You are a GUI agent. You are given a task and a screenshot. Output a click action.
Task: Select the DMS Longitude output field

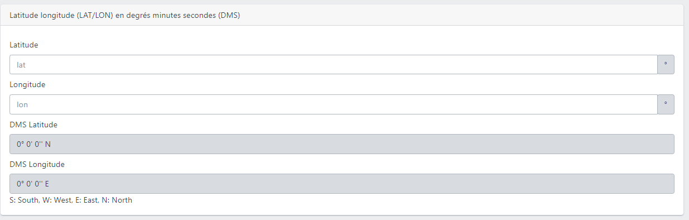click(x=342, y=184)
